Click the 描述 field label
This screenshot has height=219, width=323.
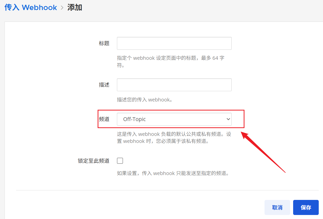tap(104, 85)
